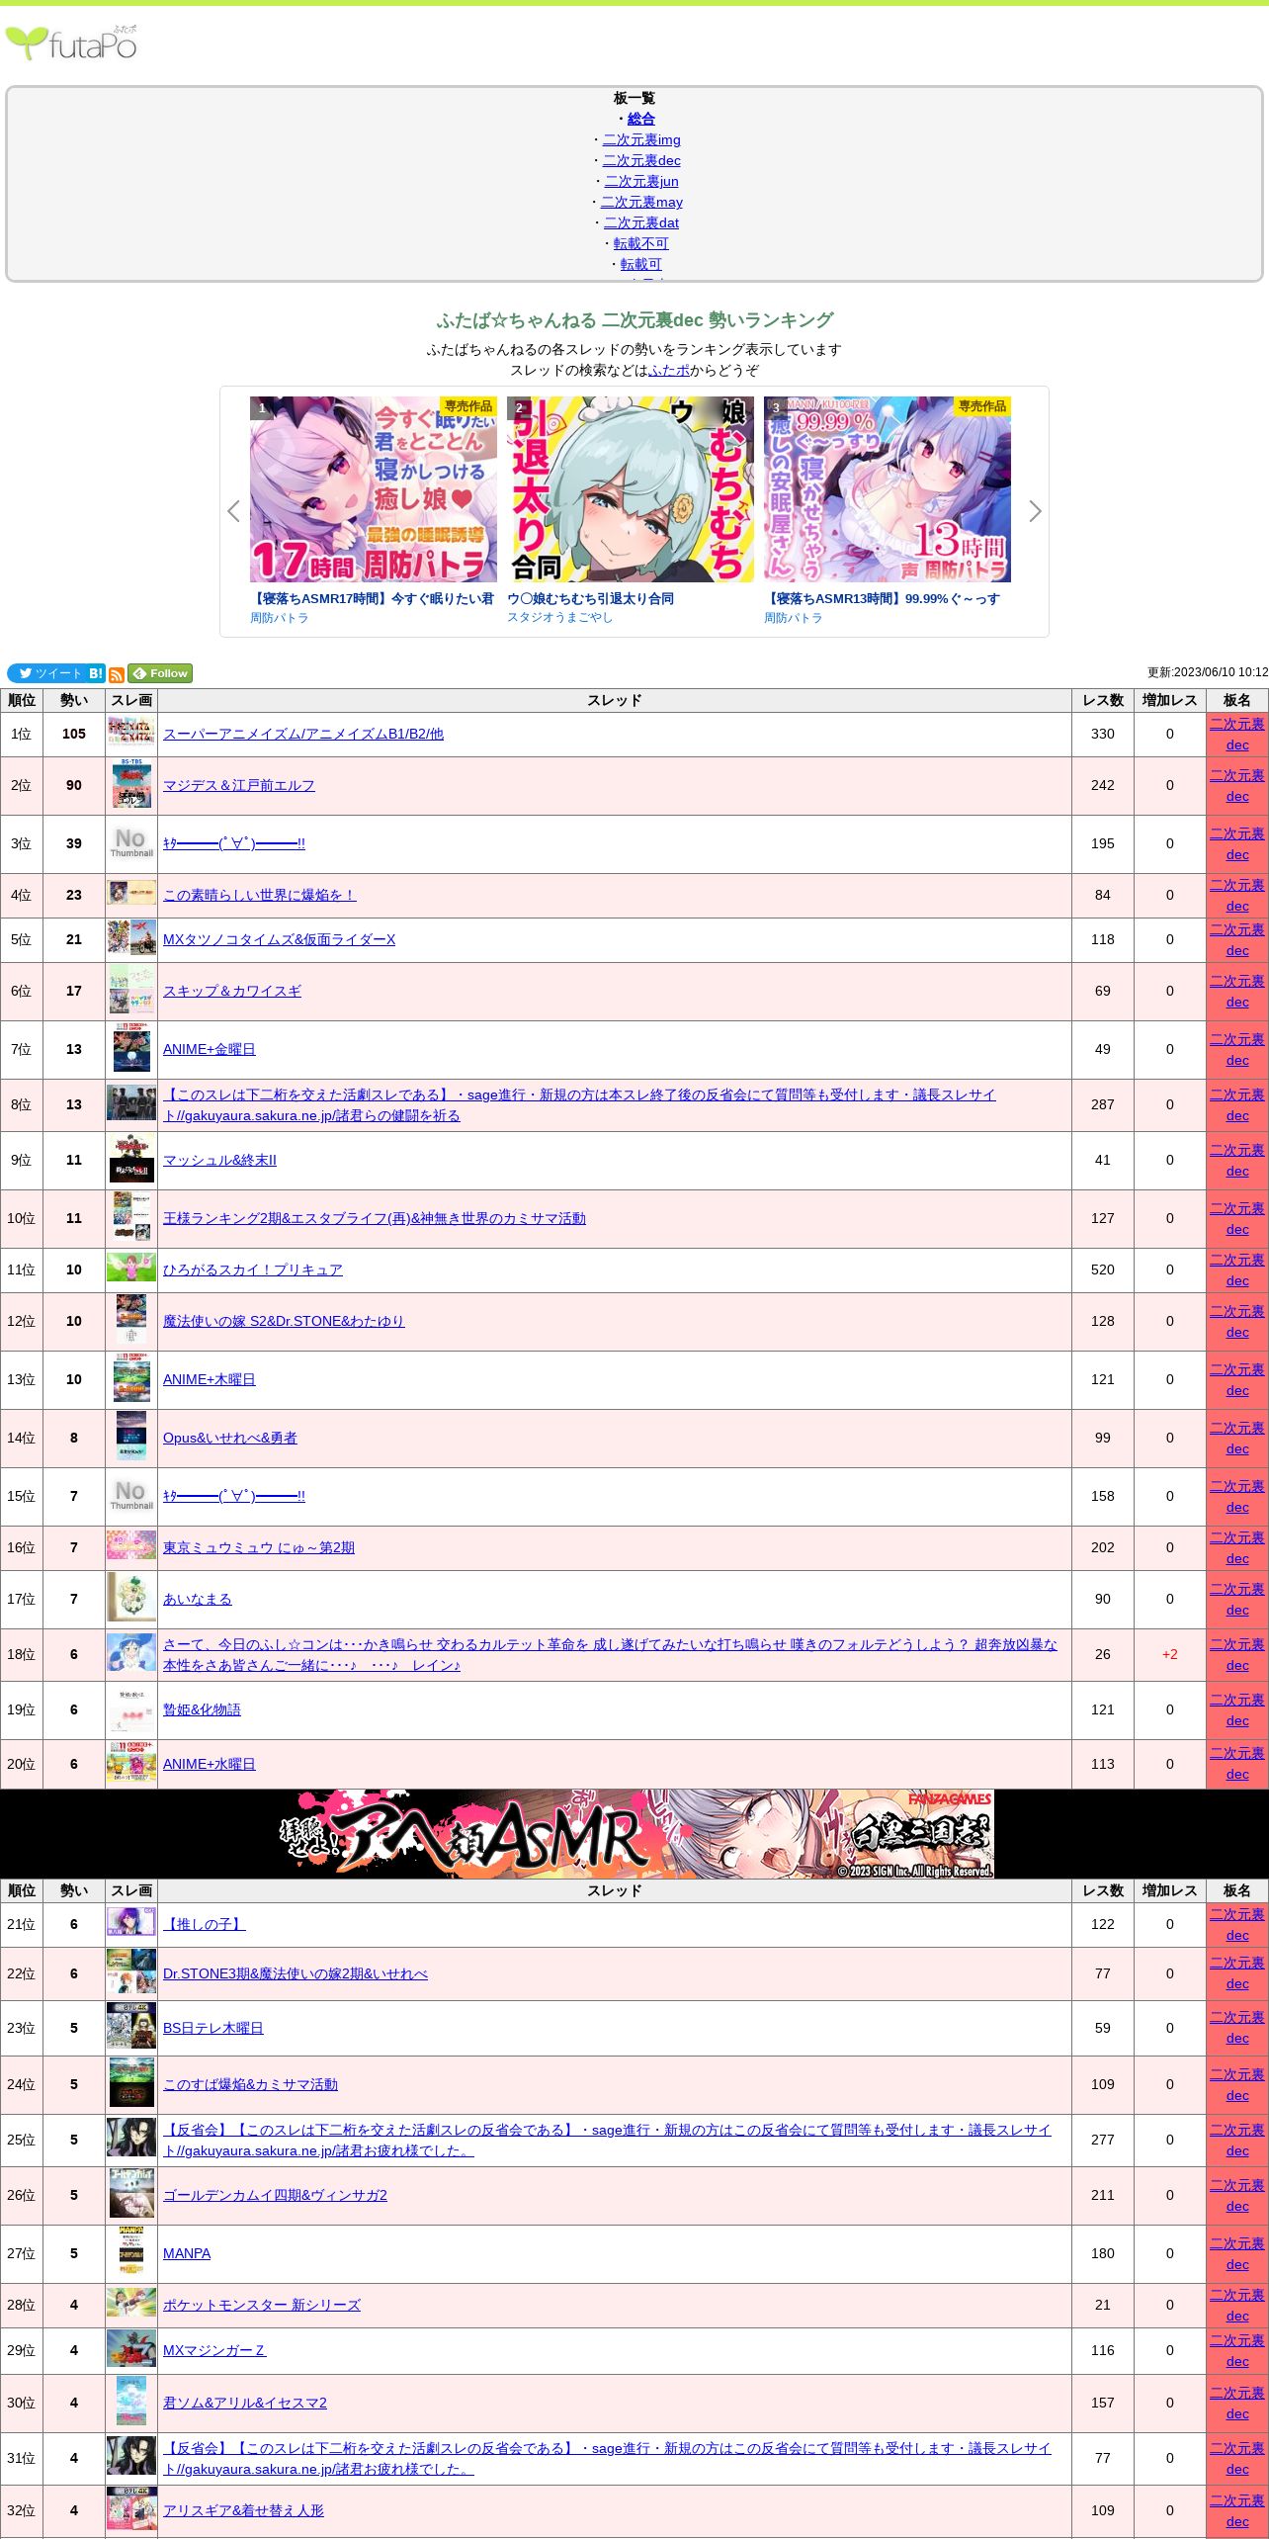Open thread スキップ＆カワイスギ

click(x=232, y=991)
